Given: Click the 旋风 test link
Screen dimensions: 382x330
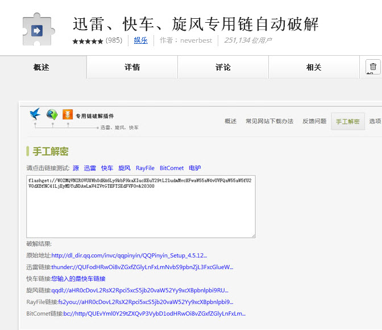Looking at the screenshot, I should click(124, 168).
